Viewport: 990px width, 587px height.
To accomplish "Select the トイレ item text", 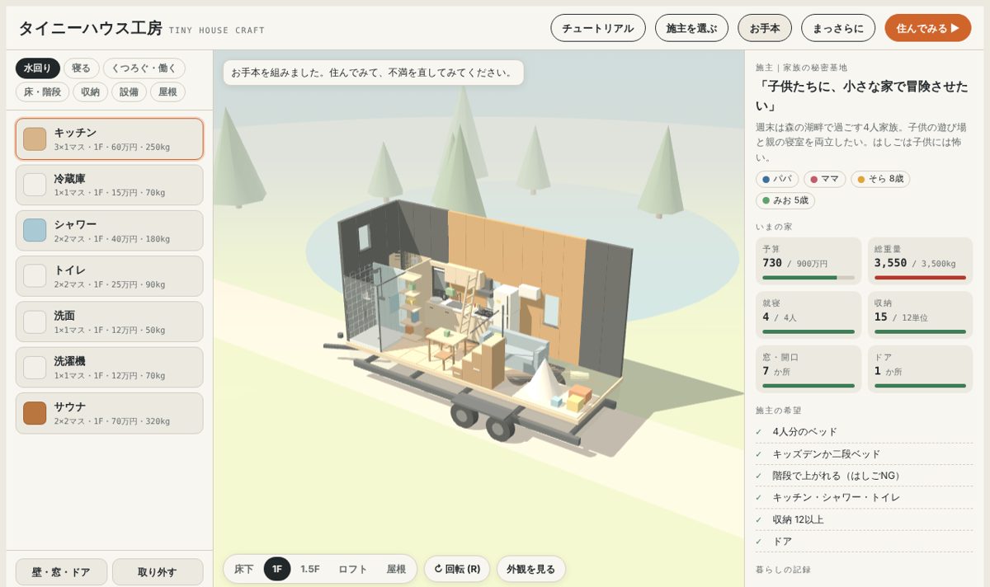I will pyautogui.click(x=70, y=270).
